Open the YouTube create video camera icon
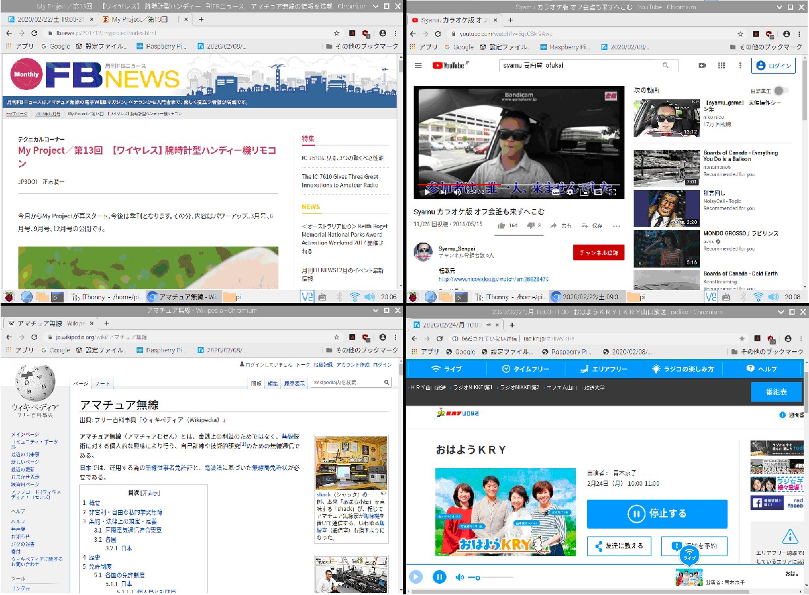 tap(702, 66)
